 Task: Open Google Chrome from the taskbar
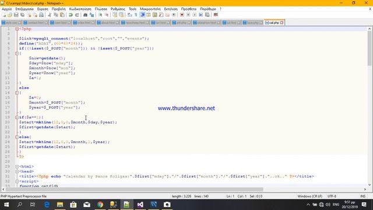(100, 205)
